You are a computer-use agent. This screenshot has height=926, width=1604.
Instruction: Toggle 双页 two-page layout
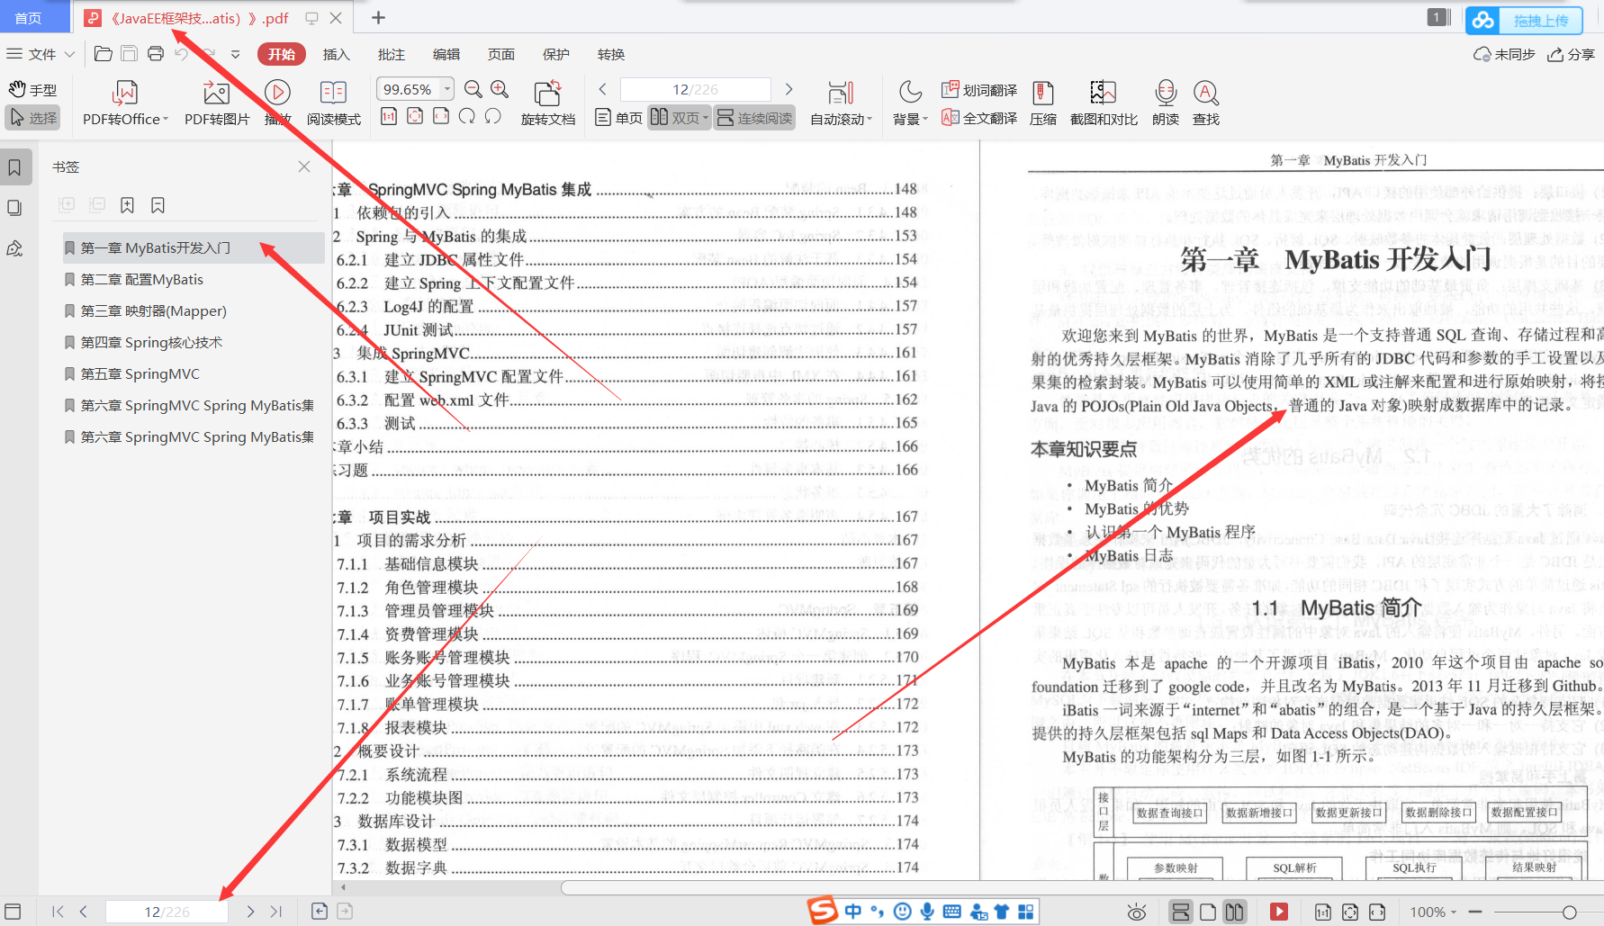(x=675, y=118)
